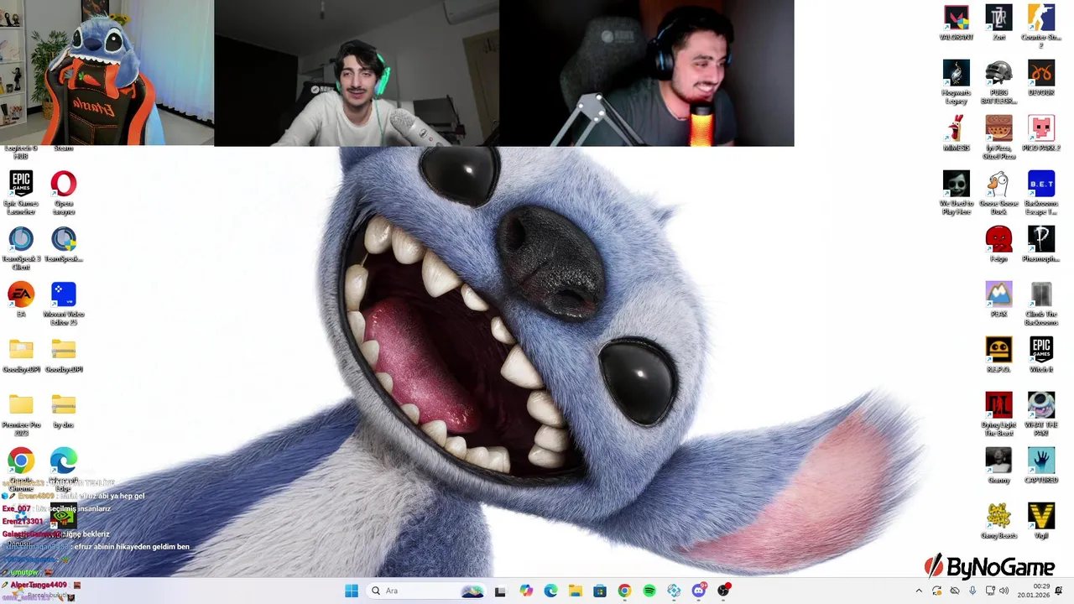Click the right webcam with laughing streamer
Image resolution: width=1074 pixels, height=604 pixels.
646,73
